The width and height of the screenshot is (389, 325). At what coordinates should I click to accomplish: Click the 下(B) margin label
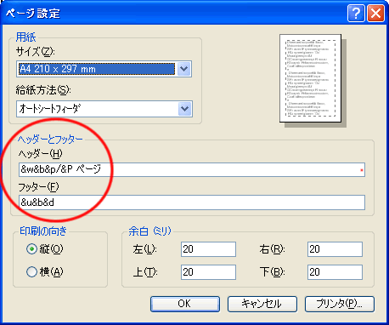click(272, 272)
